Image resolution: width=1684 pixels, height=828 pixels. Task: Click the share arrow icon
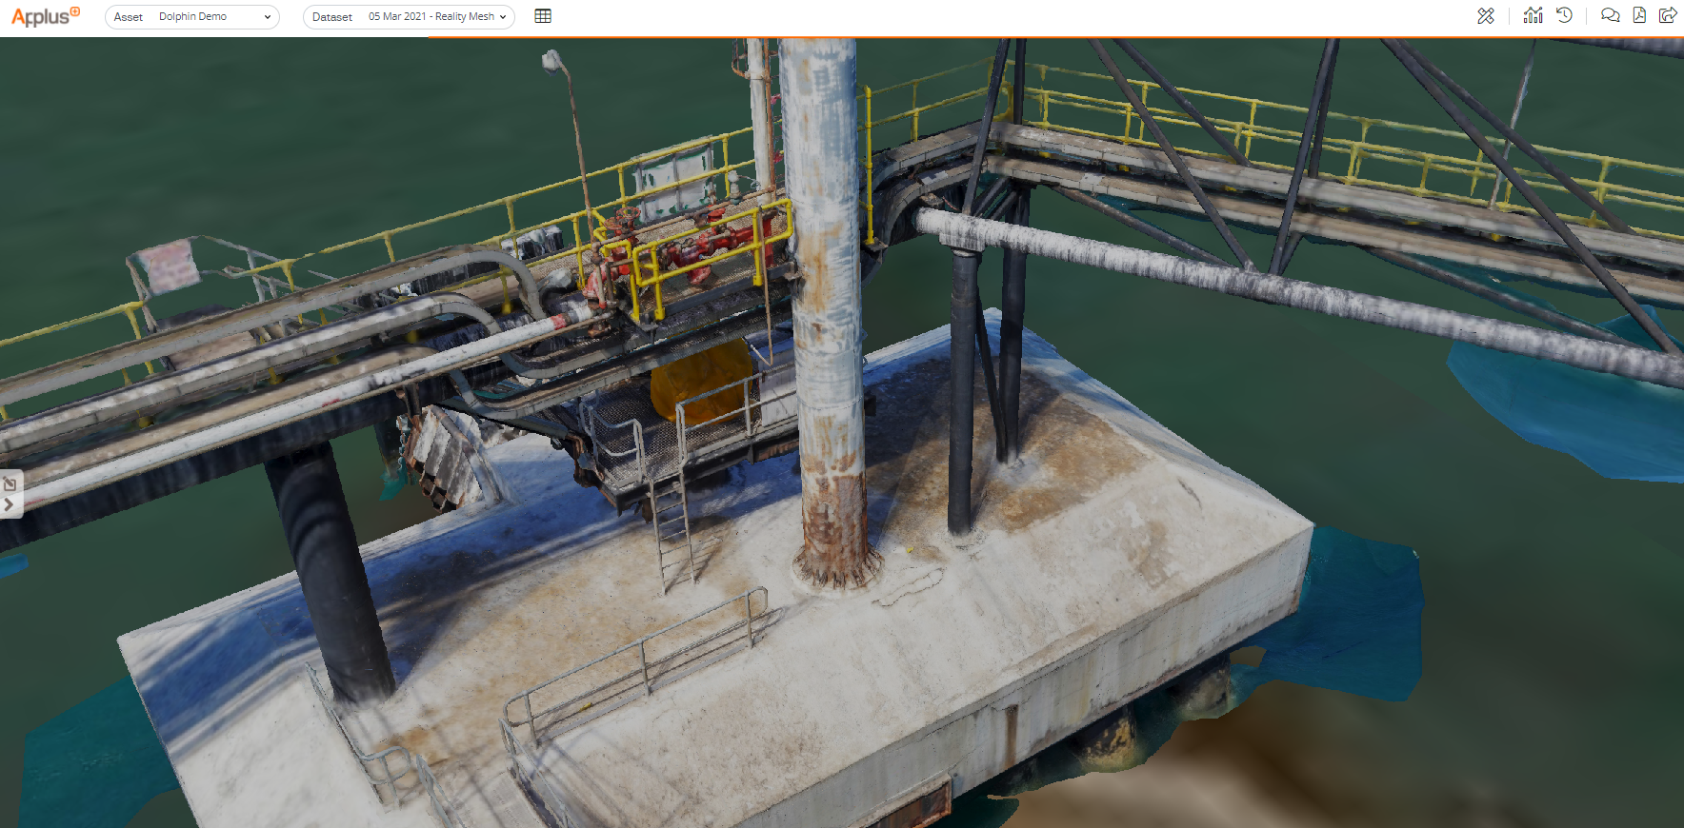(1668, 15)
